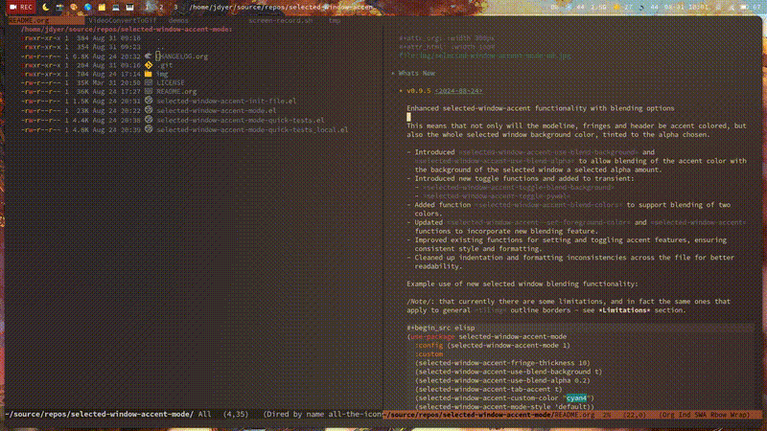The image size is (767, 431).
Task: Click the Dired by name mode indicator
Action: click(x=322, y=414)
